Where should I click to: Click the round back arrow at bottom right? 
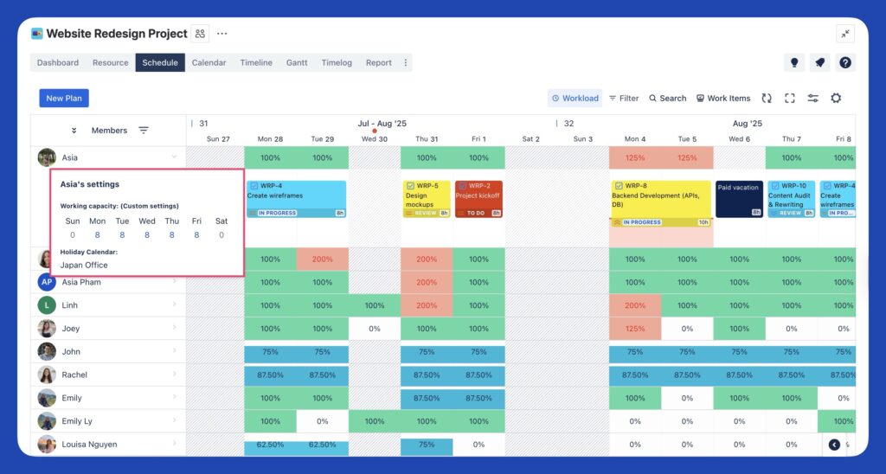click(x=834, y=445)
